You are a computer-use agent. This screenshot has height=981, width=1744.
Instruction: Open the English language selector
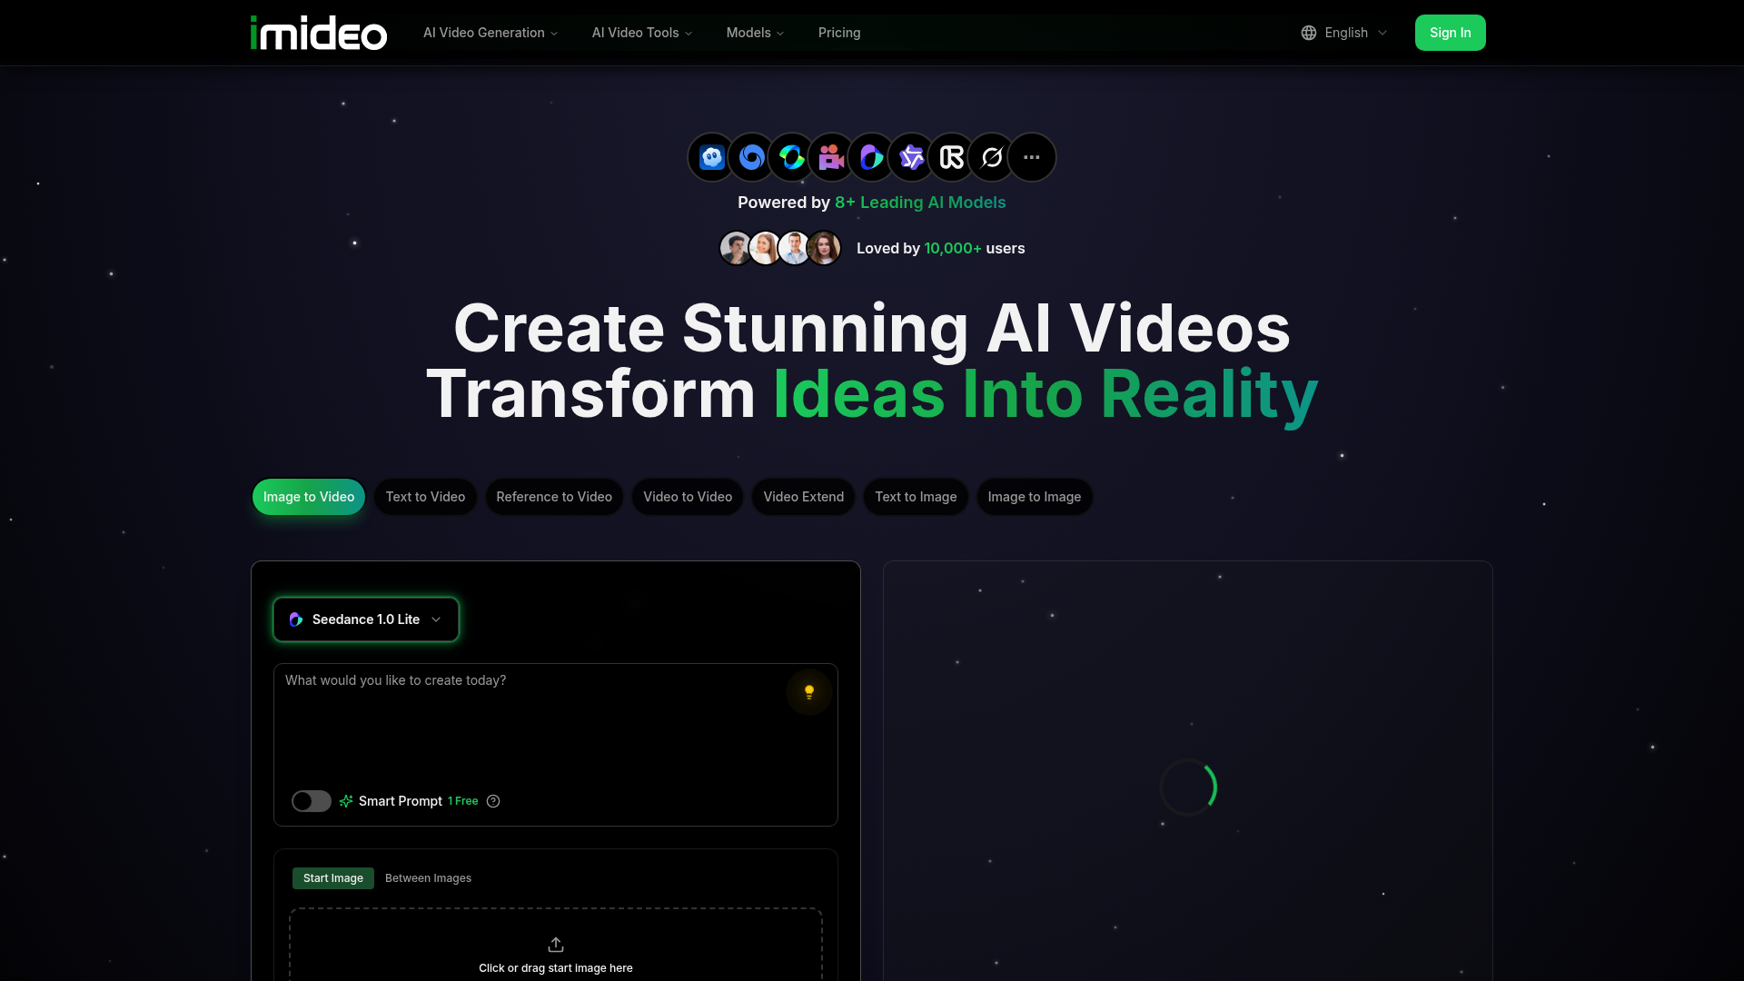click(1344, 33)
